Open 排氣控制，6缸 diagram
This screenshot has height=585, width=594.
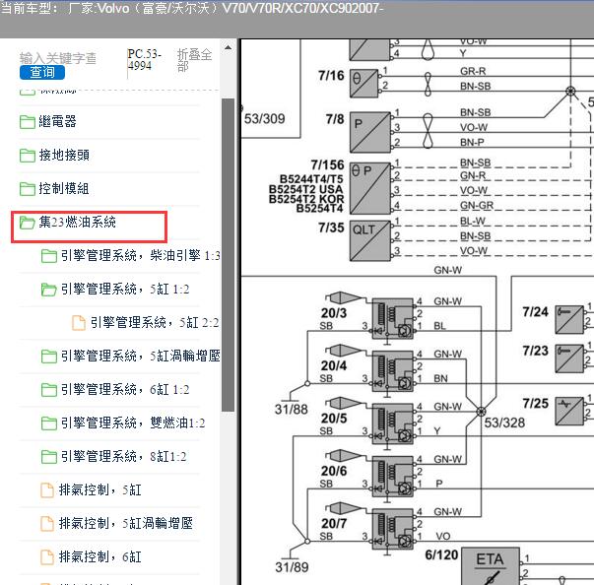[x=100, y=556]
